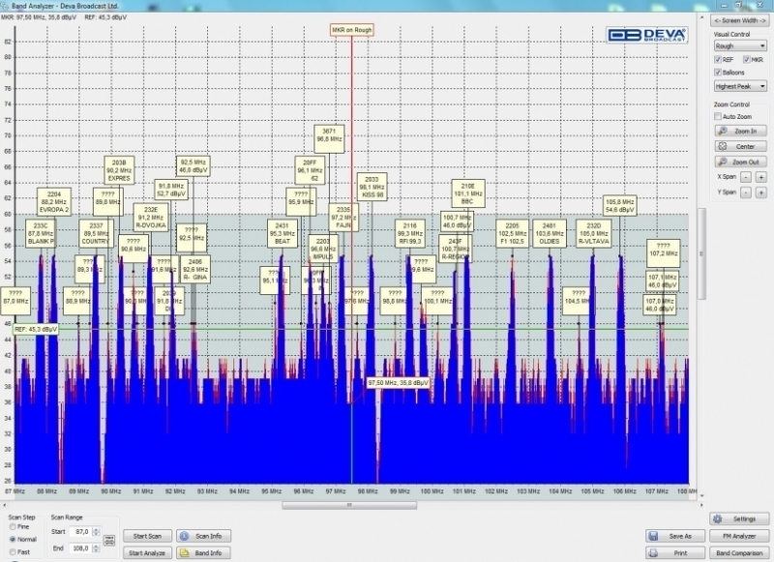Click the scroll-down arrow at chart's bottom right

[701, 496]
